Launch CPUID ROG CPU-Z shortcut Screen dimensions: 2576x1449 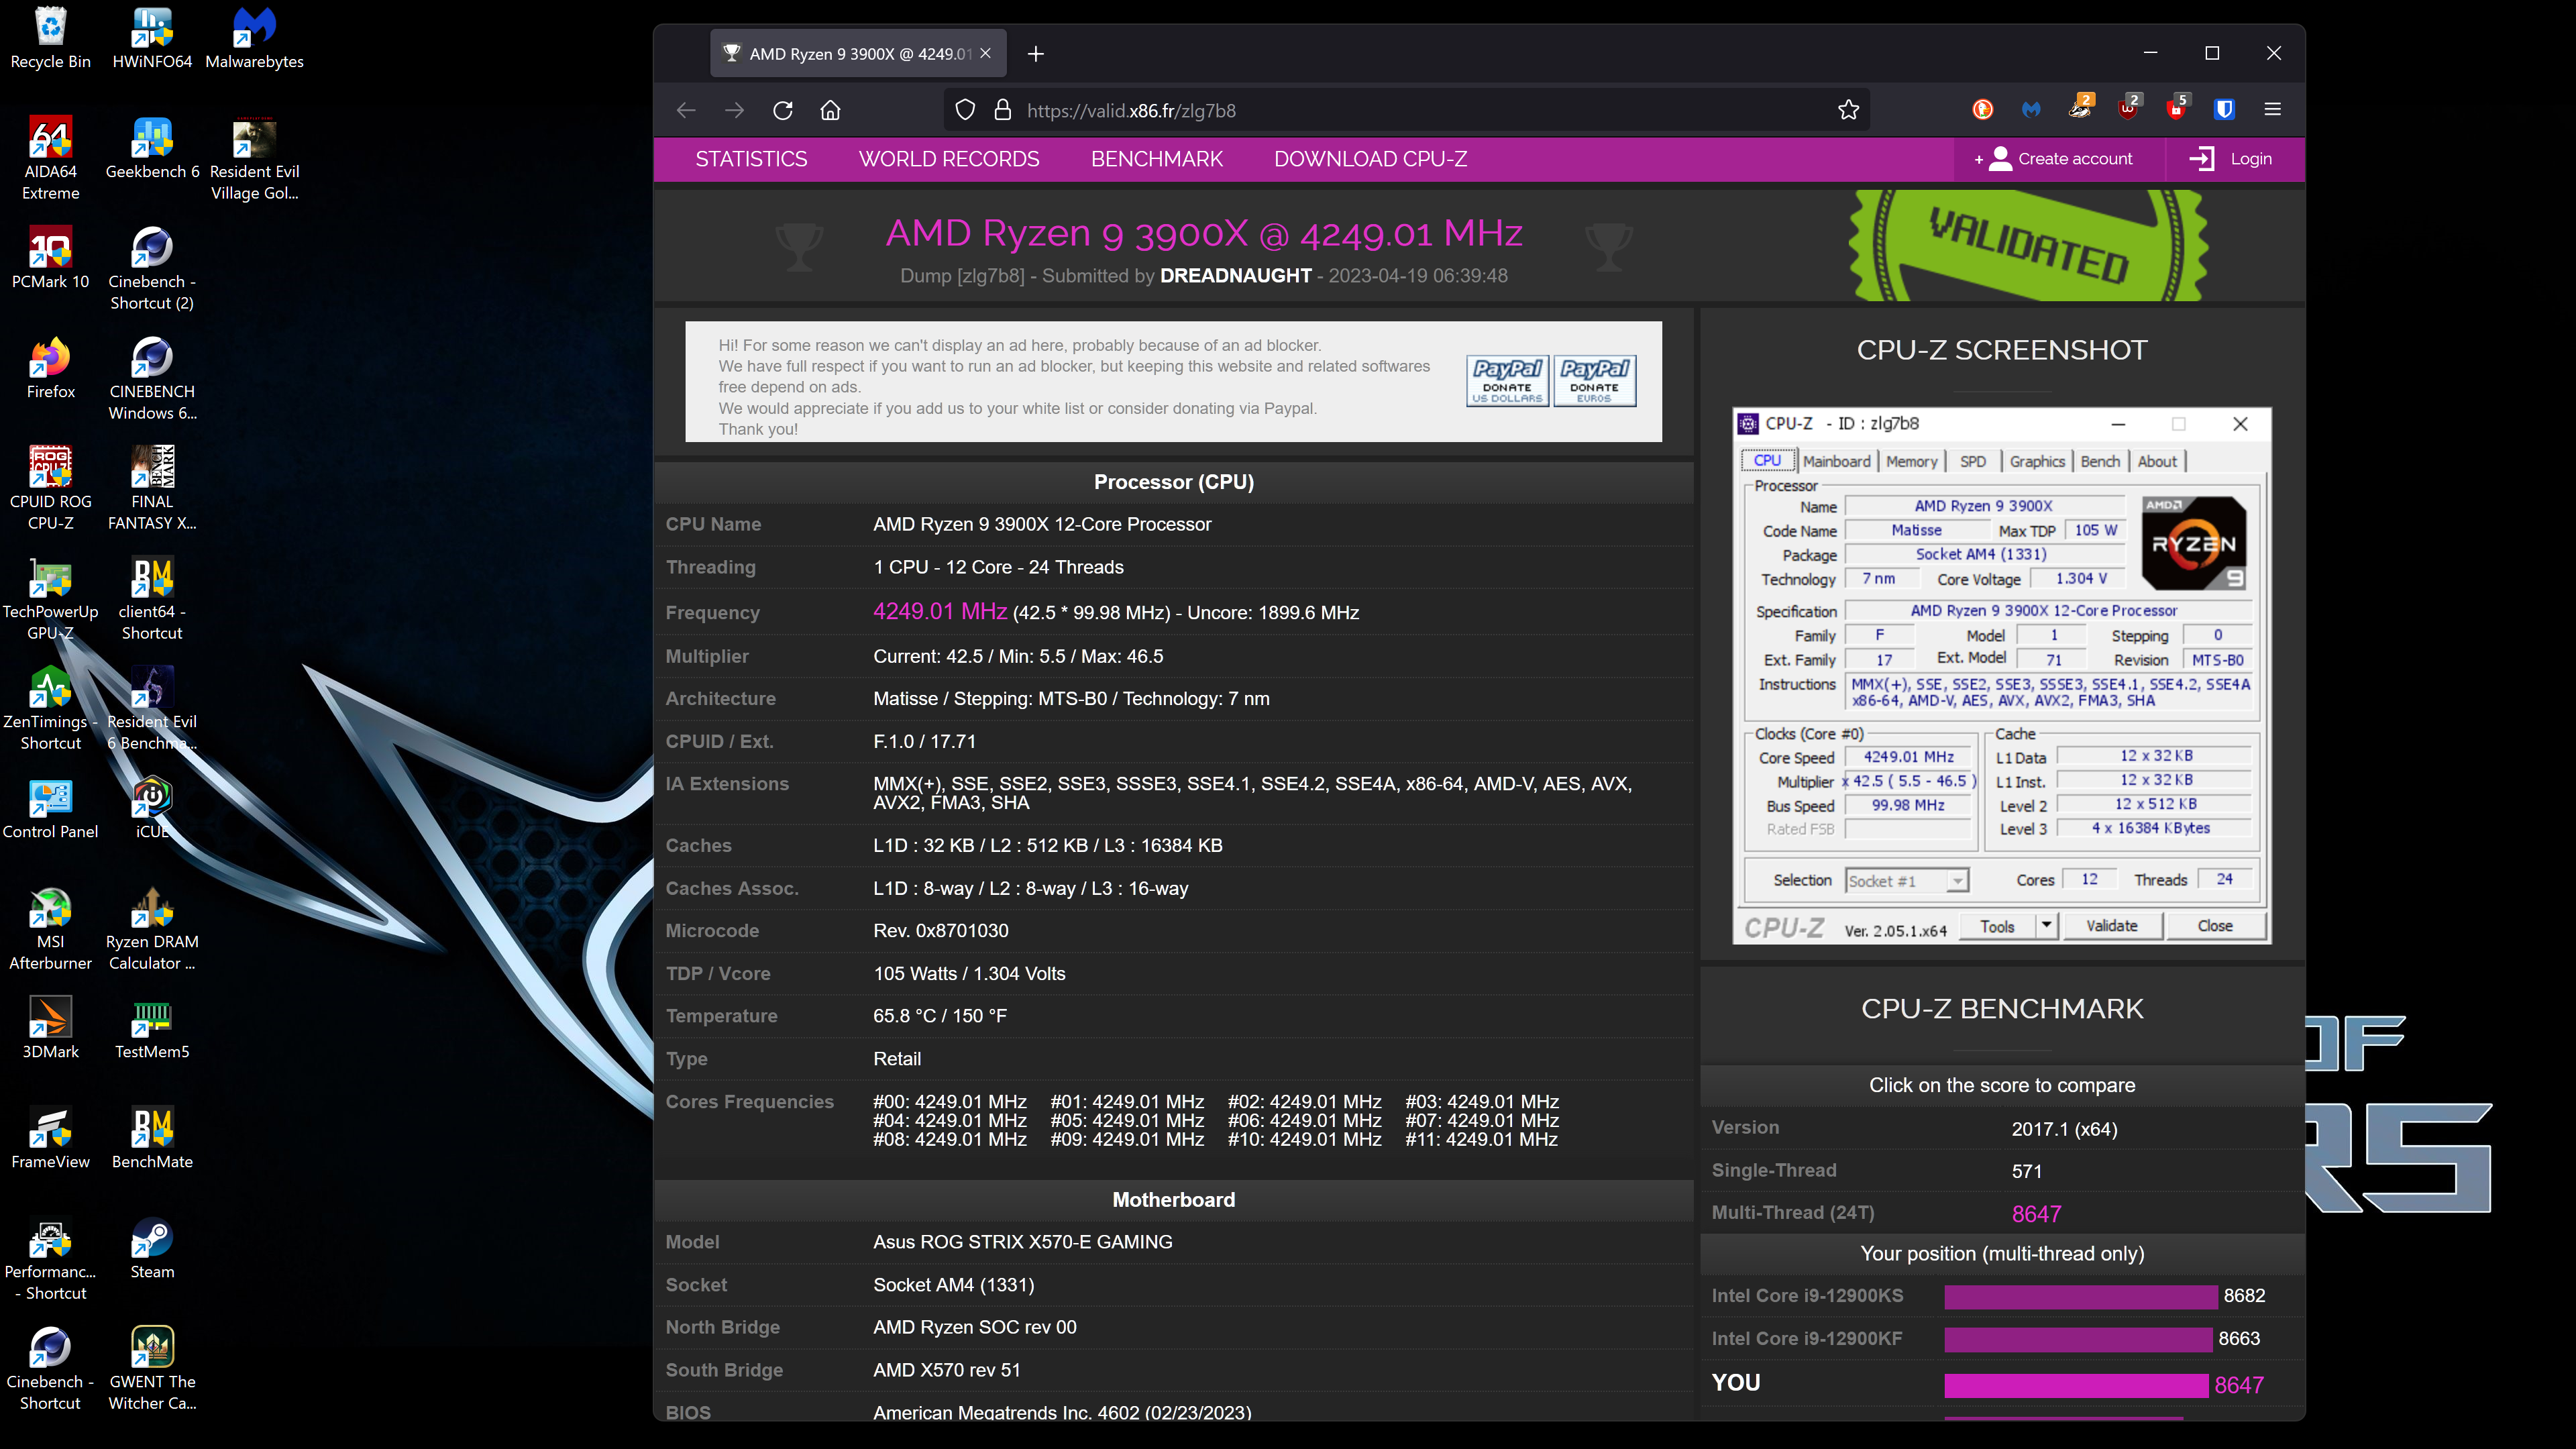[50, 489]
